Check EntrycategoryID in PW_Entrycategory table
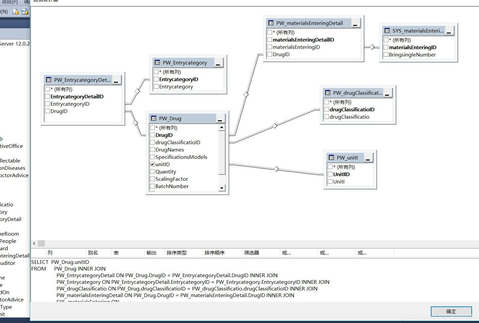 pos(156,79)
